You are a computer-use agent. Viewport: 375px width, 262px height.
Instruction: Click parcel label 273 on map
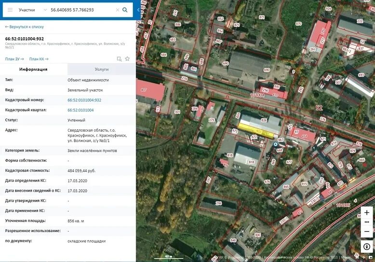(212, 120)
